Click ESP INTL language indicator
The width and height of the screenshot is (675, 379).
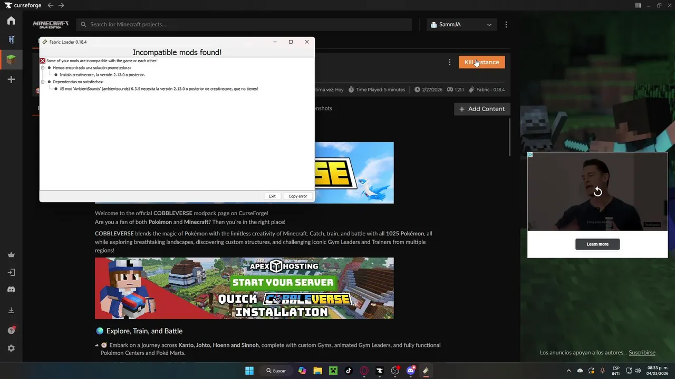(x=616, y=371)
